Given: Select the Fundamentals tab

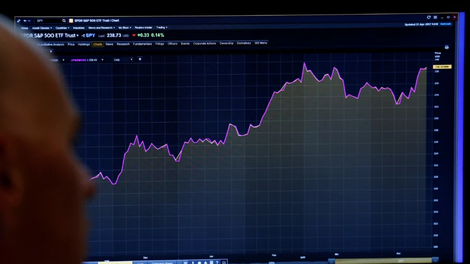Looking at the screenshot, I should pos(142,44).
